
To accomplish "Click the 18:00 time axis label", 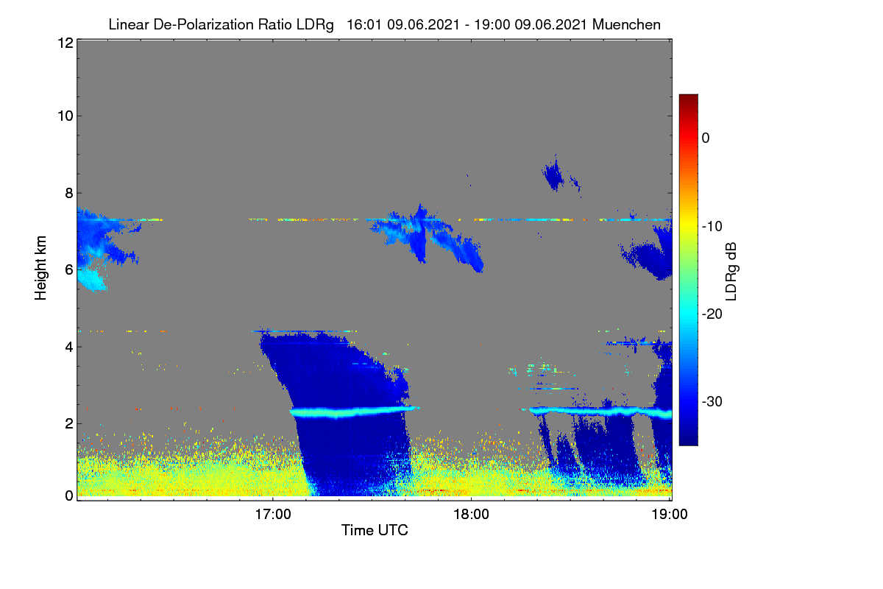I will click(471, 513).
